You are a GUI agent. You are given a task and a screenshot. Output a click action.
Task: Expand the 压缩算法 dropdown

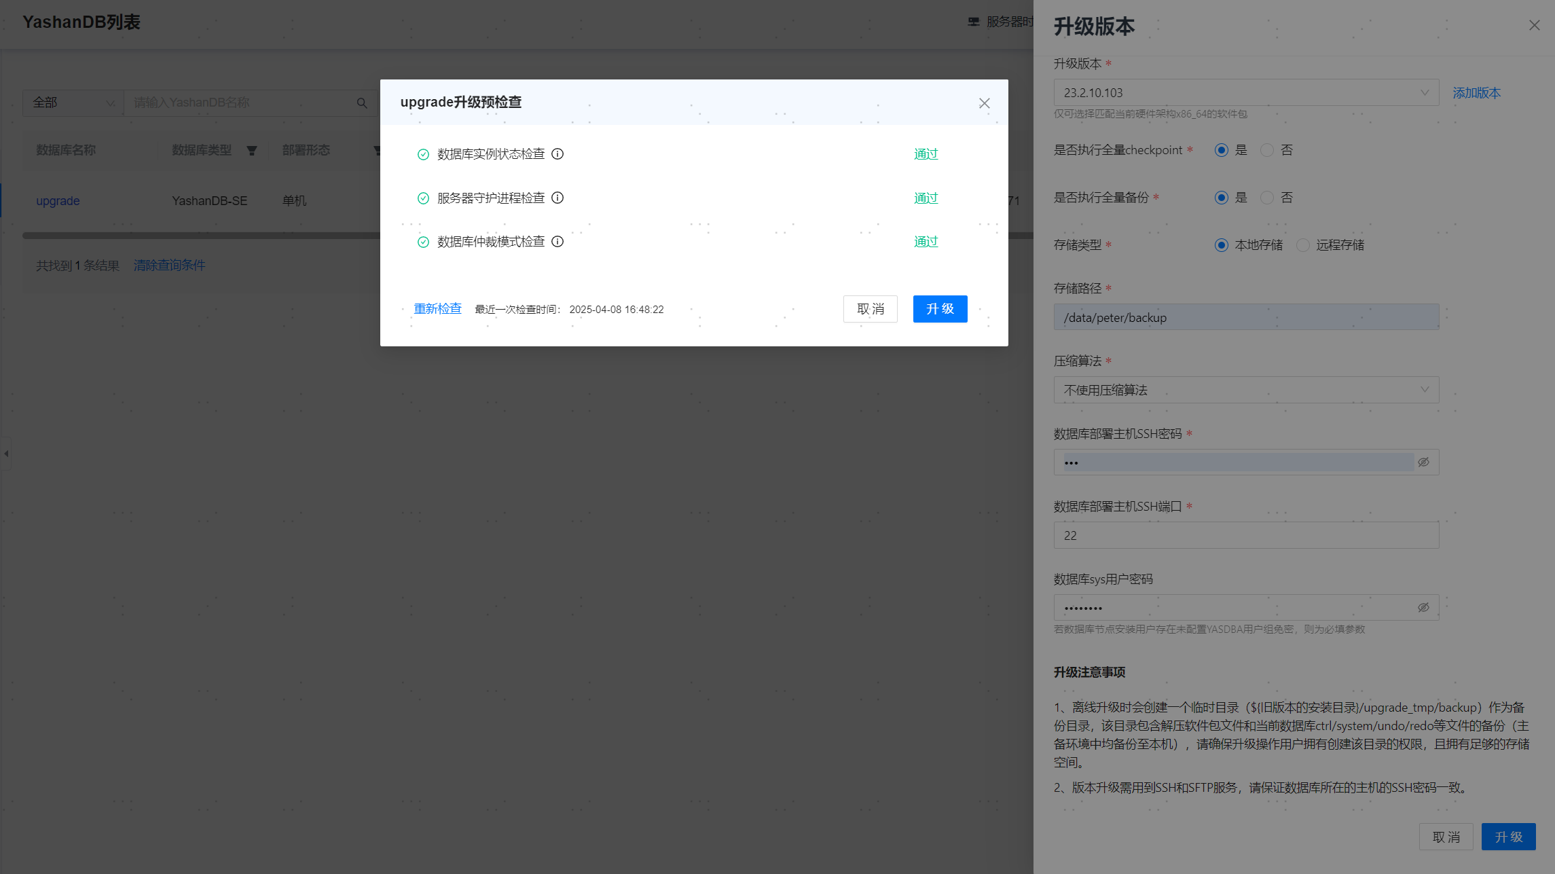1245,390
